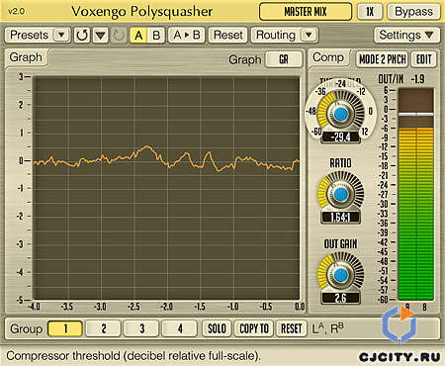The image size is (445, 366).
Task: Click the Out Gain knob
Action: 340,275
